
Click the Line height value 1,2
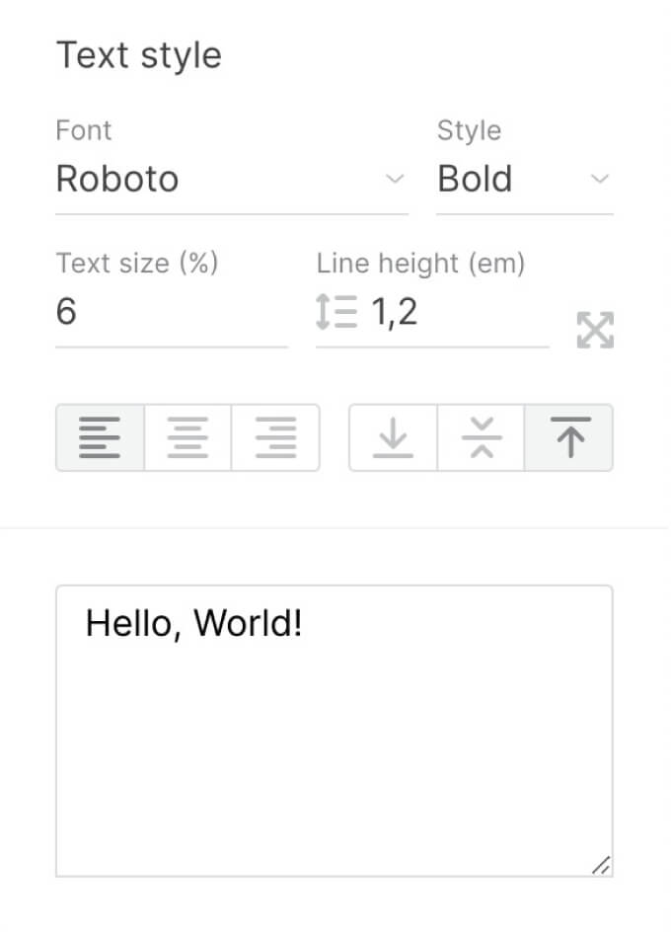pos(395,313)
